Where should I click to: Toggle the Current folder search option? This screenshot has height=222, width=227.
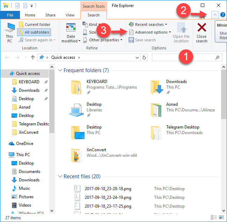click(34, 25)
